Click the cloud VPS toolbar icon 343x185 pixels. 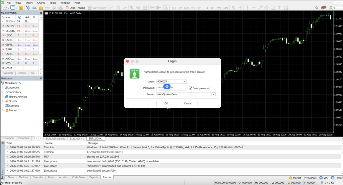(x=54, y=8)
